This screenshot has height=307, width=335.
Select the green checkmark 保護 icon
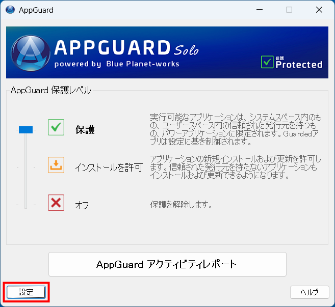[56, 127]
